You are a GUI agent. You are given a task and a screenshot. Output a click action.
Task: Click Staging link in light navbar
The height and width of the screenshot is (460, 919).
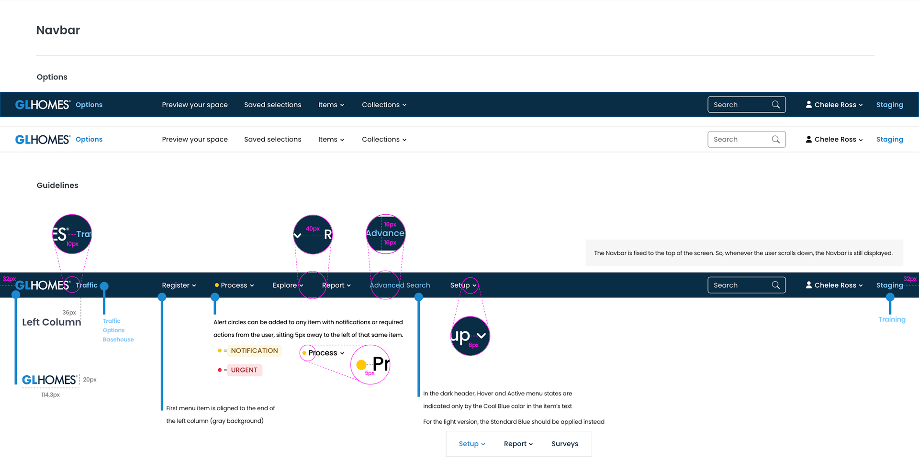tap(890, 140)
